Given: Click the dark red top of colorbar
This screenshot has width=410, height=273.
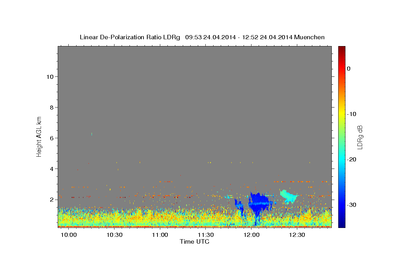Looking at the screenshot, I should pyautogui.click(x=342, y=48).
